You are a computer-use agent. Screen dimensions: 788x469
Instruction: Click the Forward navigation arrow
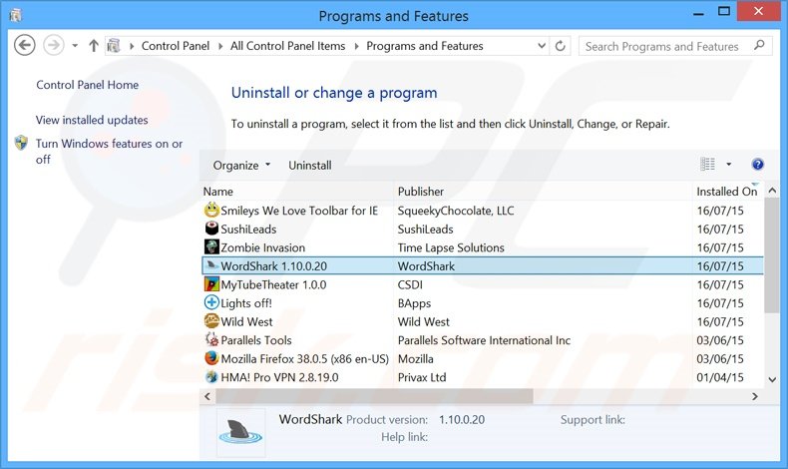53,46
